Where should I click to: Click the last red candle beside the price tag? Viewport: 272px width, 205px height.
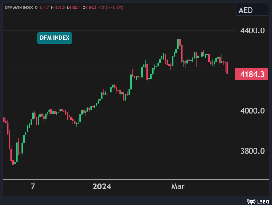pos(227,68)
